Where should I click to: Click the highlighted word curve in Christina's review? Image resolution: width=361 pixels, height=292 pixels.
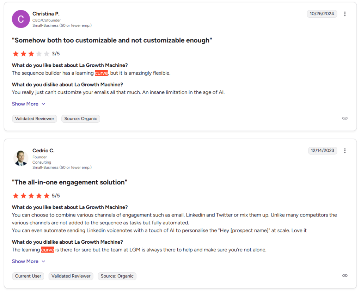tap(101, 73)
